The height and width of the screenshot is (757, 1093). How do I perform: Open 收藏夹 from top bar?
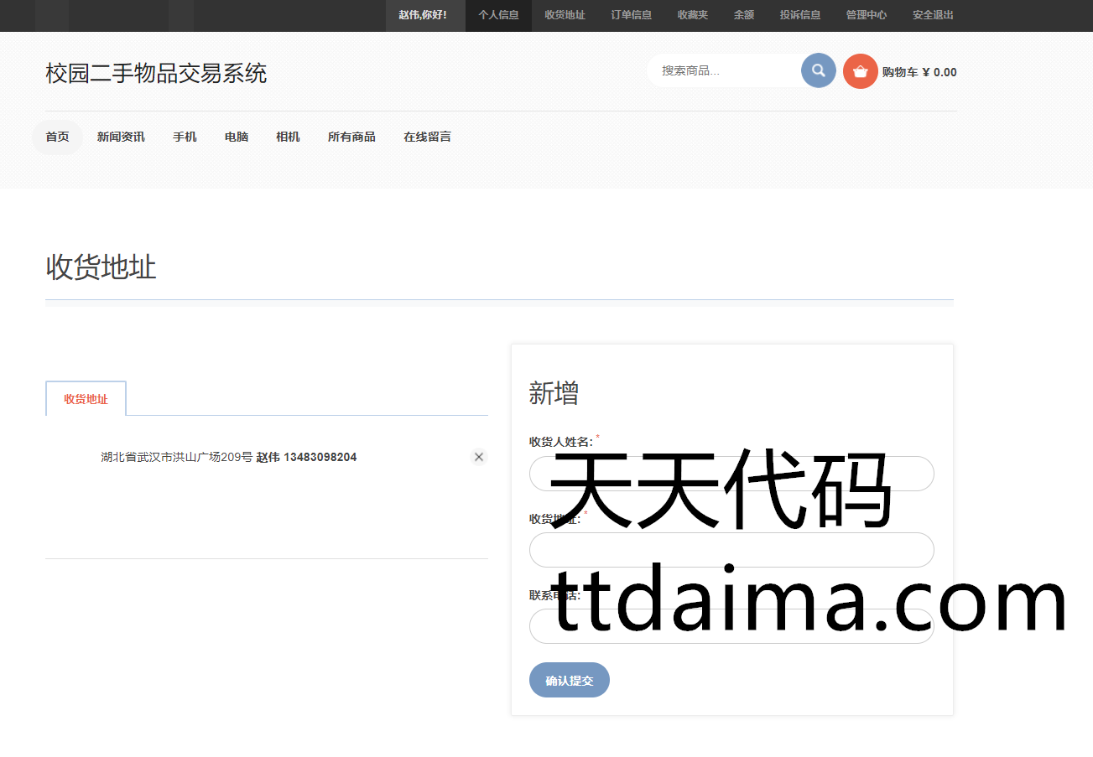(692, 15)
